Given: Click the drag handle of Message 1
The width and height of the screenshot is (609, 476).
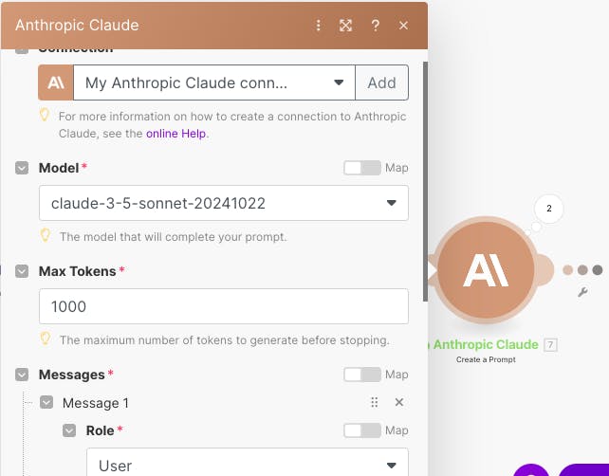Looking at the screenshot, I should click(375, 402).
